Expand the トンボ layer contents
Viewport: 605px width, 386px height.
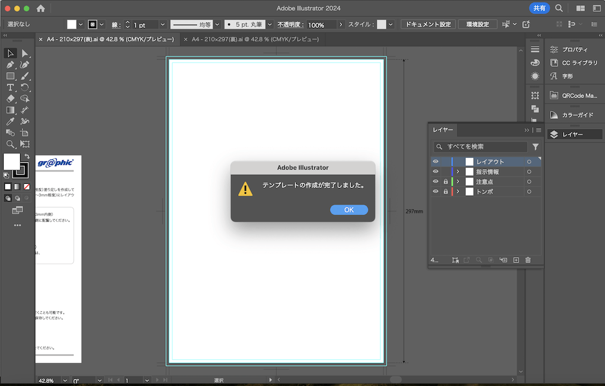click(458, 192)
